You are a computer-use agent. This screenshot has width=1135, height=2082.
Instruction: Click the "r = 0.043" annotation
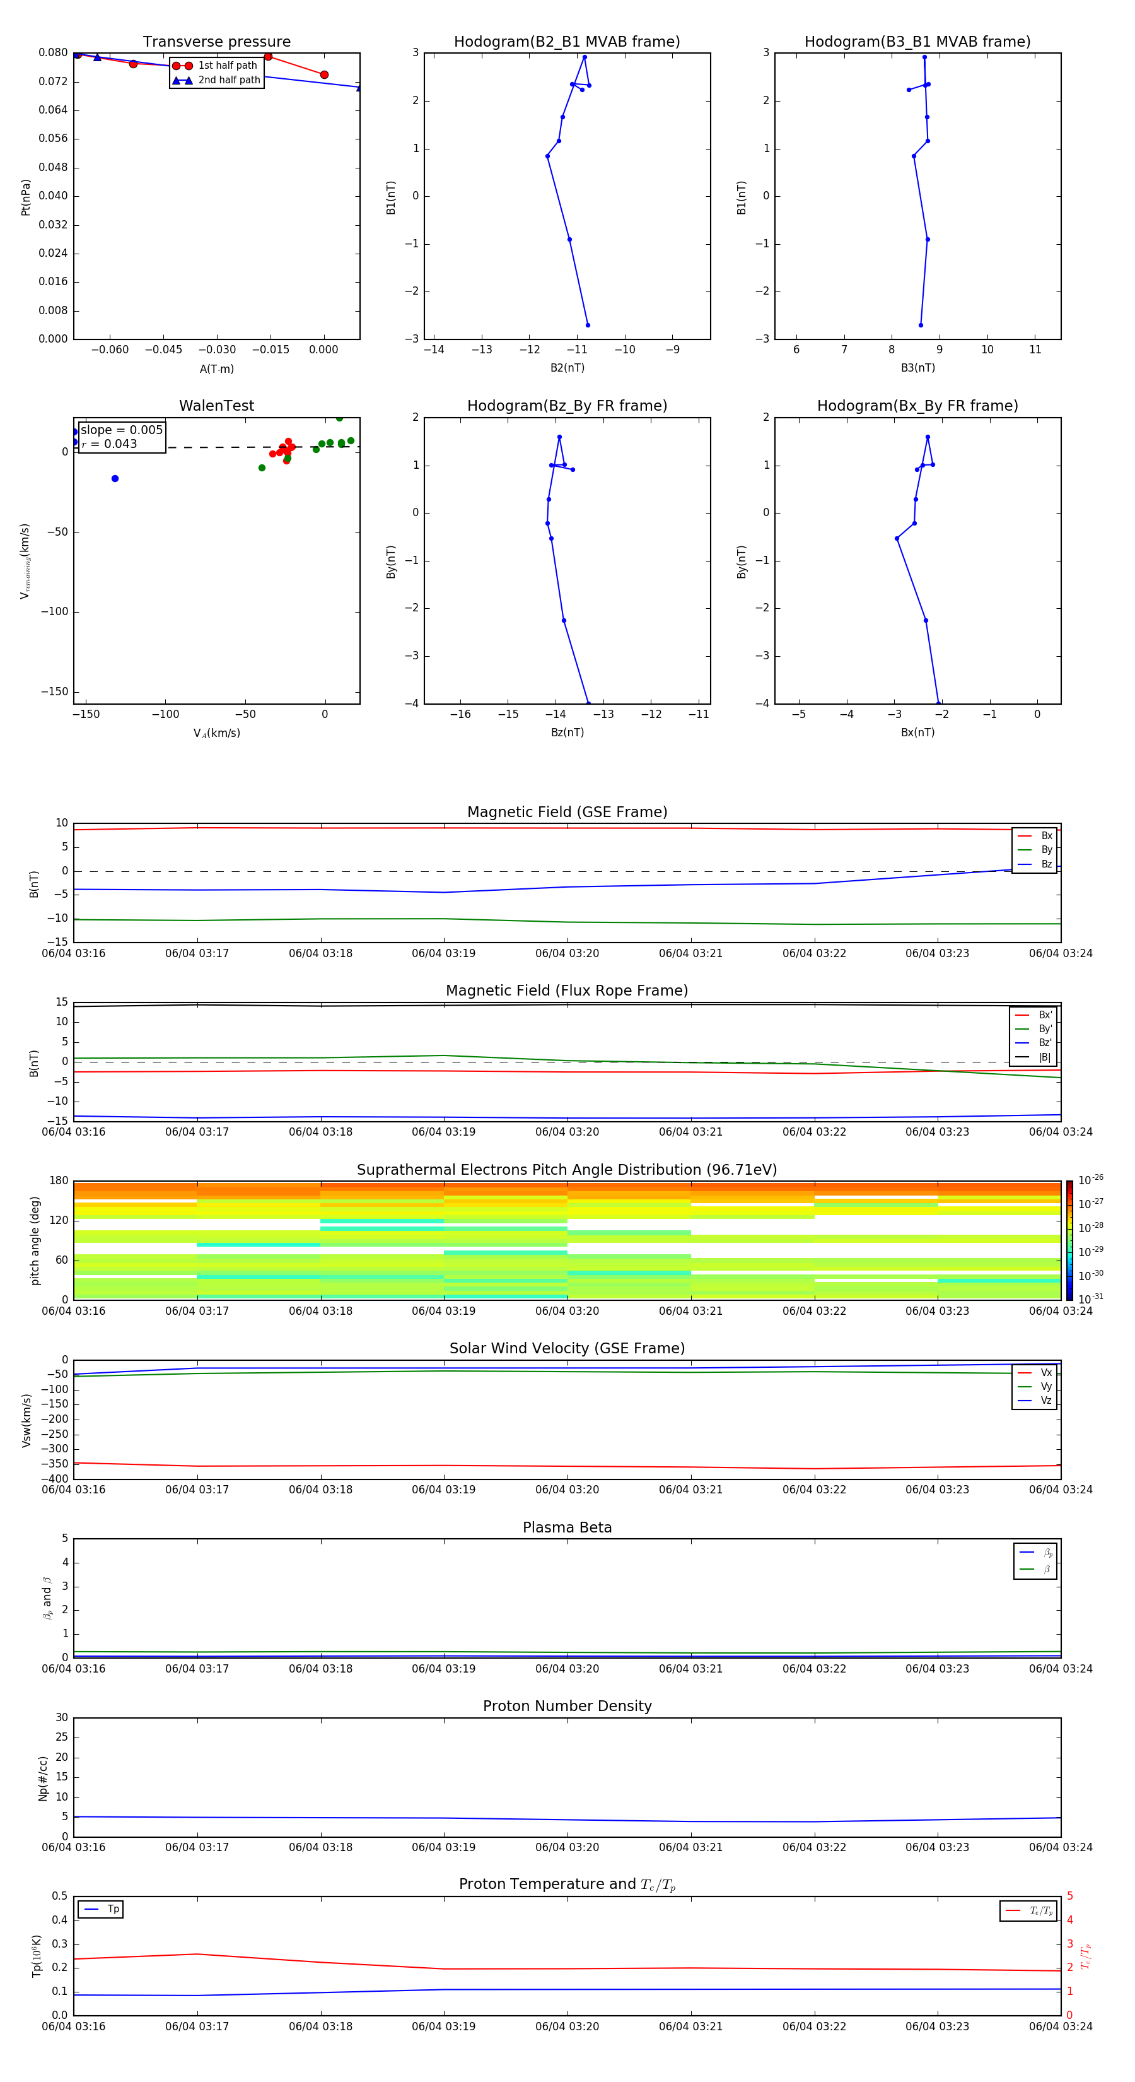point(109,444)
